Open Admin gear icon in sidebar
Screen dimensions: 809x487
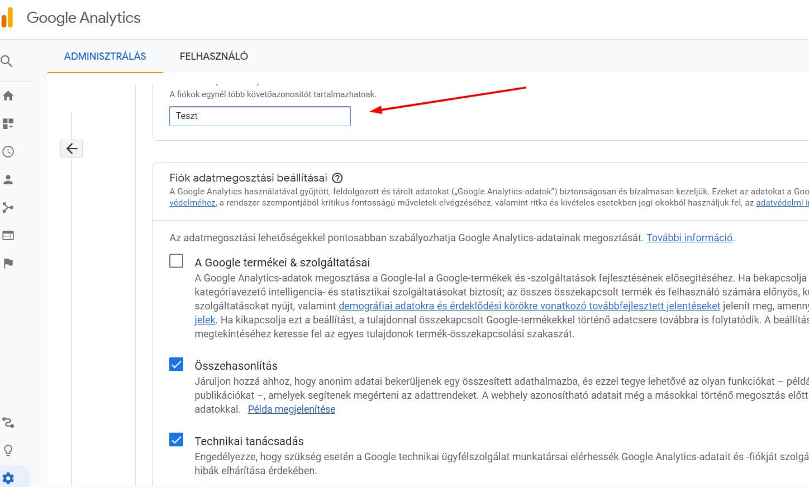(8, 478)
